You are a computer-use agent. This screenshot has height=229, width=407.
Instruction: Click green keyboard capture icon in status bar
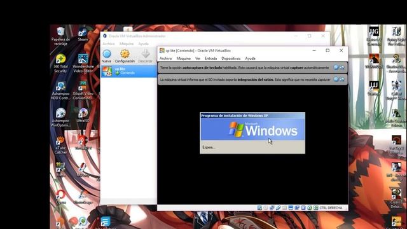point(315,208)
